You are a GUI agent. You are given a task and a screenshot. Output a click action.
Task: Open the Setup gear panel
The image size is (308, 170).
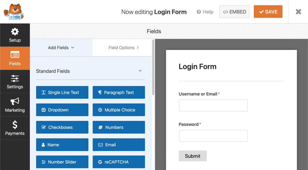pyautogui.click(x=15, y=35)
